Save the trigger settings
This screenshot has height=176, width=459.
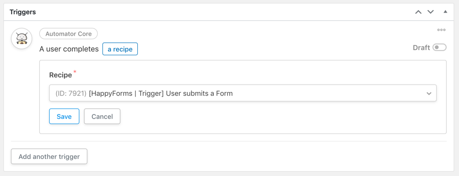[x=64, y=116]
